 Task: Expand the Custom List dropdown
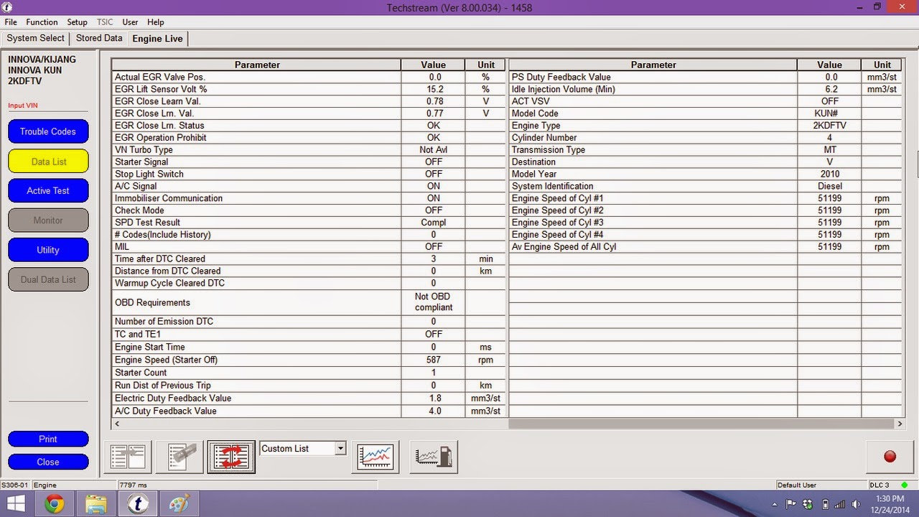340,448
